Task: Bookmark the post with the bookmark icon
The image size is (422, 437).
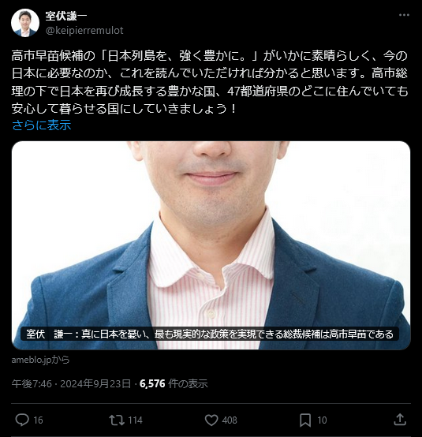Action: click(x=305, y=420)
